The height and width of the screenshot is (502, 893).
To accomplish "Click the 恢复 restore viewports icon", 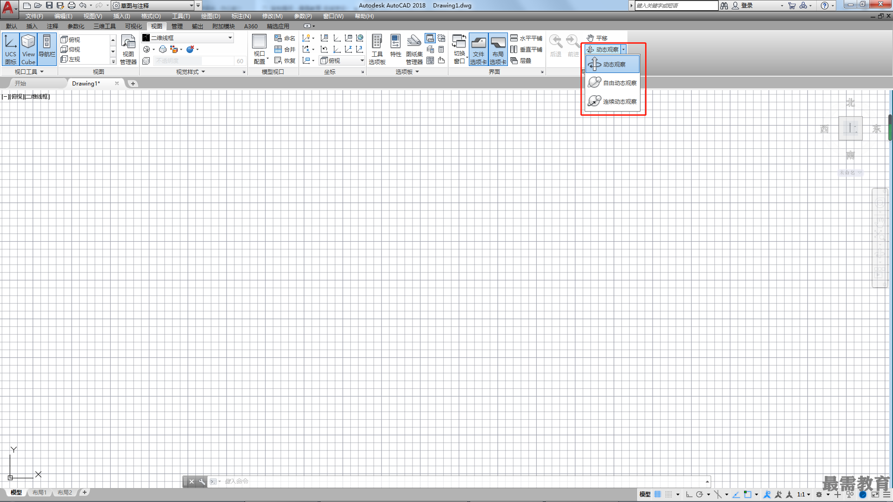I will point(285,60).
